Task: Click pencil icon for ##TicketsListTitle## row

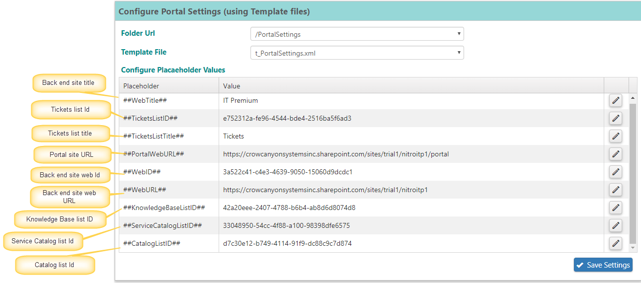Action: coord(616,136)
